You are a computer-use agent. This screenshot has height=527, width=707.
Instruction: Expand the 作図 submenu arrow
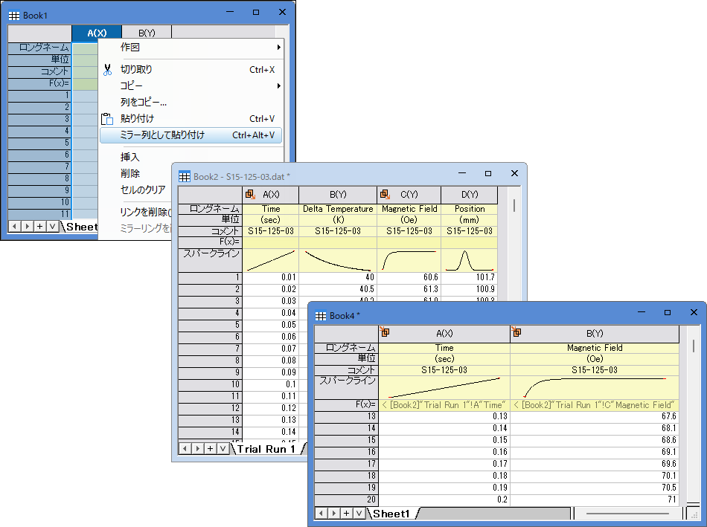pos(278,48)
